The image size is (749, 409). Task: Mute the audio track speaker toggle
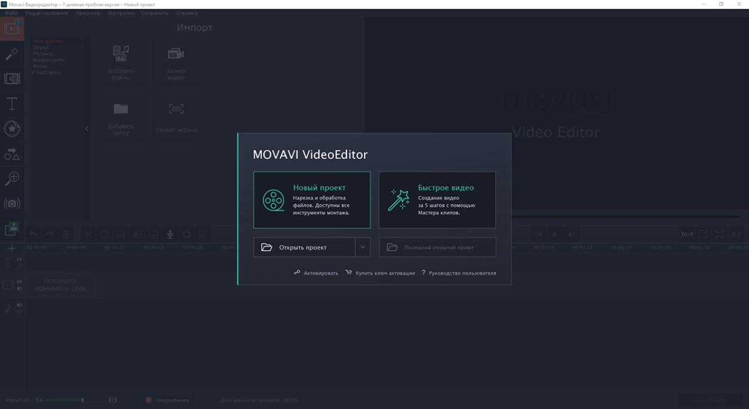click(x=19, y=305)
